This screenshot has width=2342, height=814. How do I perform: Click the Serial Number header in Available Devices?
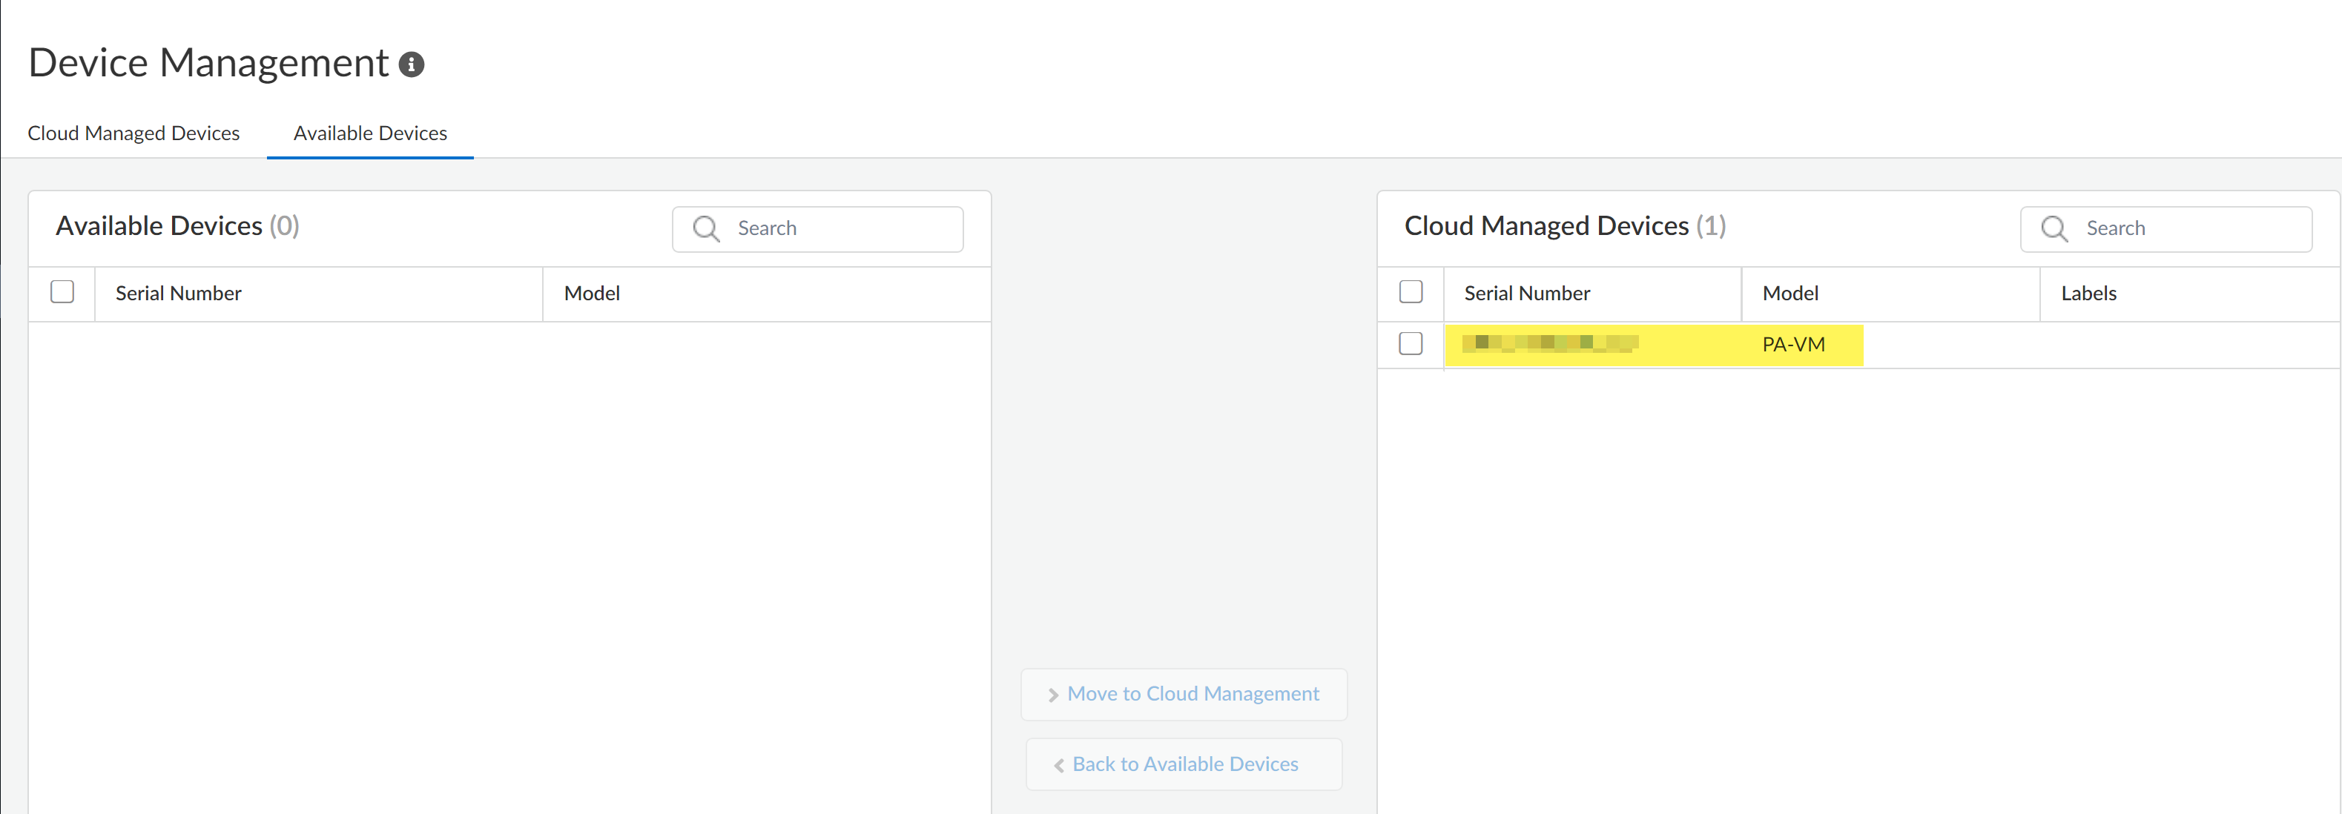[x=178, y=294]
